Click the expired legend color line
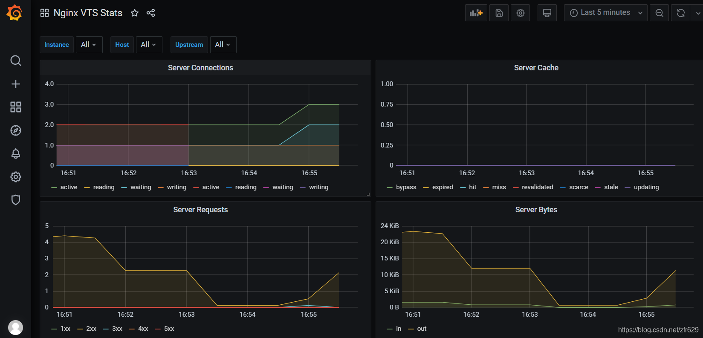 (426, 188)
